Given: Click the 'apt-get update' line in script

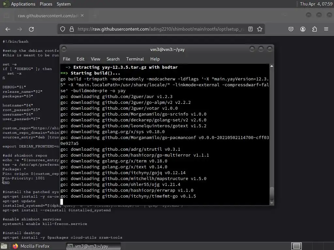Looking at the screenshot, I should 19,201.
